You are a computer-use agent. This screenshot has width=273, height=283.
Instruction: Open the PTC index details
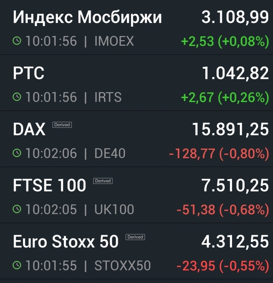coord(28,74)
